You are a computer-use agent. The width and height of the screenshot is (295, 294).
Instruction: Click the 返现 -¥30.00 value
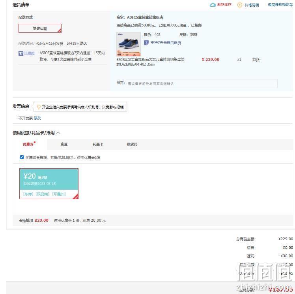(x=286, y=256)
